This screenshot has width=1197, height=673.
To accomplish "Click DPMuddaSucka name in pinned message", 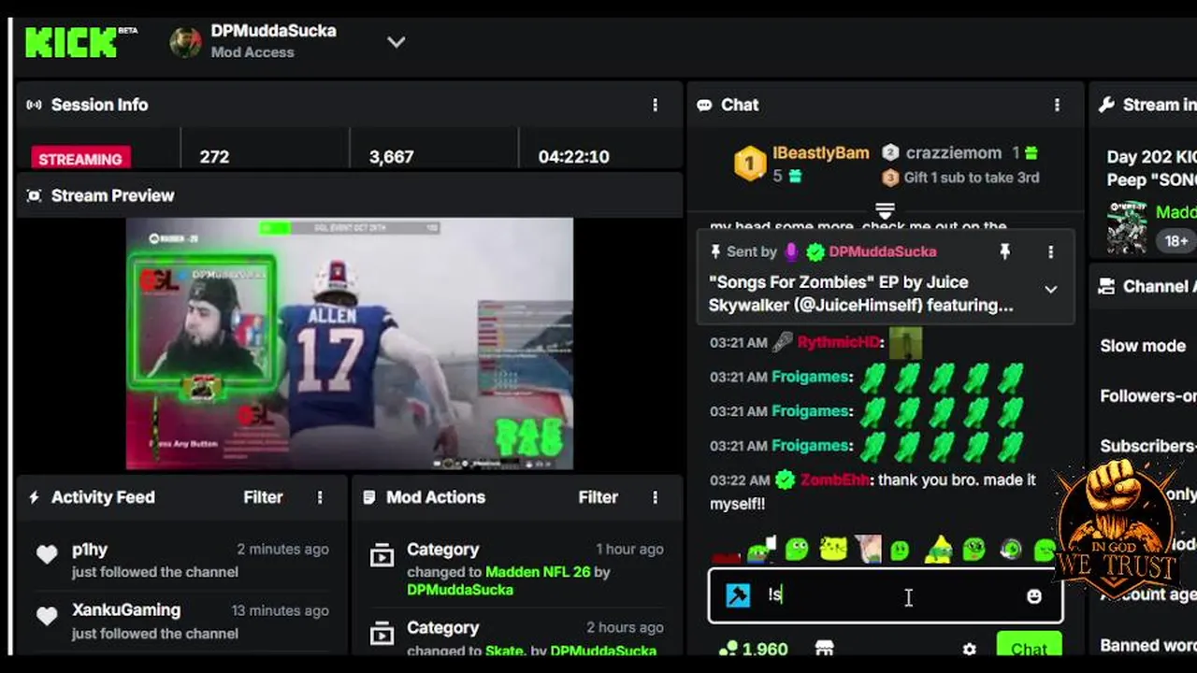I will [x=882, y=251].
